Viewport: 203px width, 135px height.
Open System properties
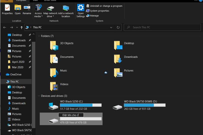point(98,11)
